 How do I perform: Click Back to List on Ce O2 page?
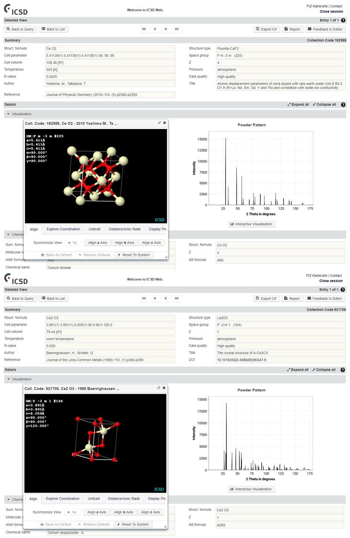click(54, 29)
